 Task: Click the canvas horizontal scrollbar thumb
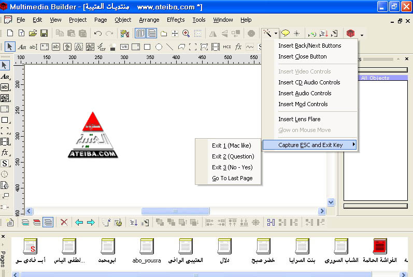(176, 211)
